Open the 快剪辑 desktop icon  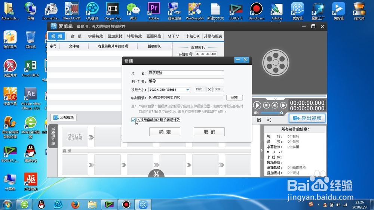coord(338,11)
